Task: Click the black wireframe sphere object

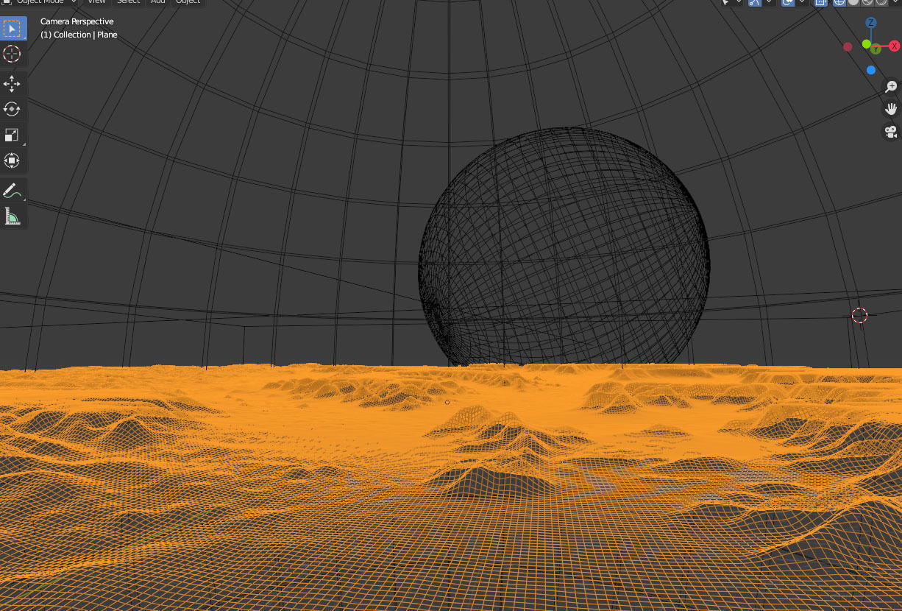Action: coord(564,247)
